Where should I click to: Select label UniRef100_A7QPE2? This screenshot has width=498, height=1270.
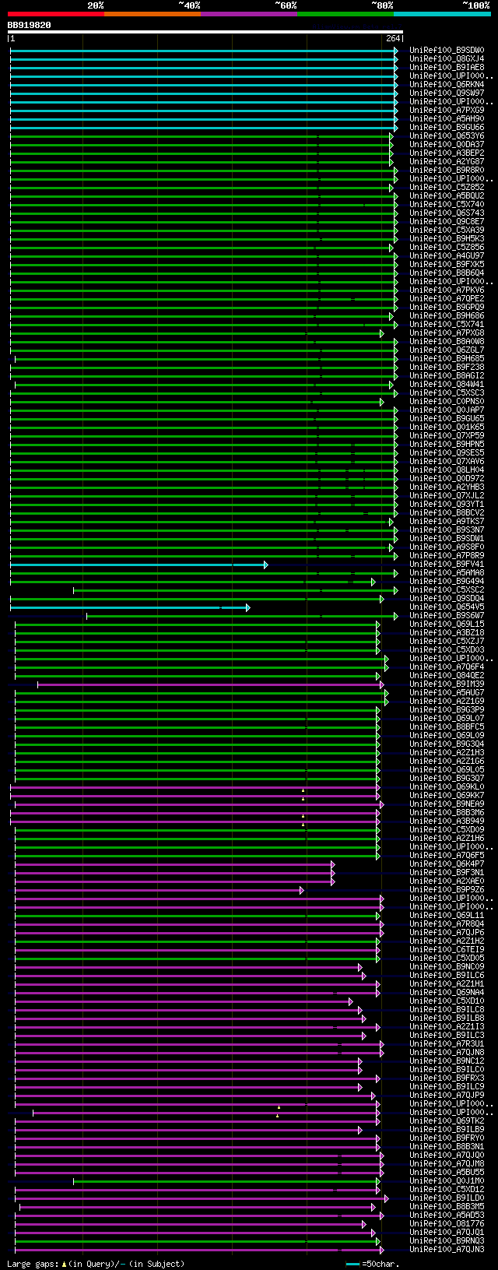(447, 298)
